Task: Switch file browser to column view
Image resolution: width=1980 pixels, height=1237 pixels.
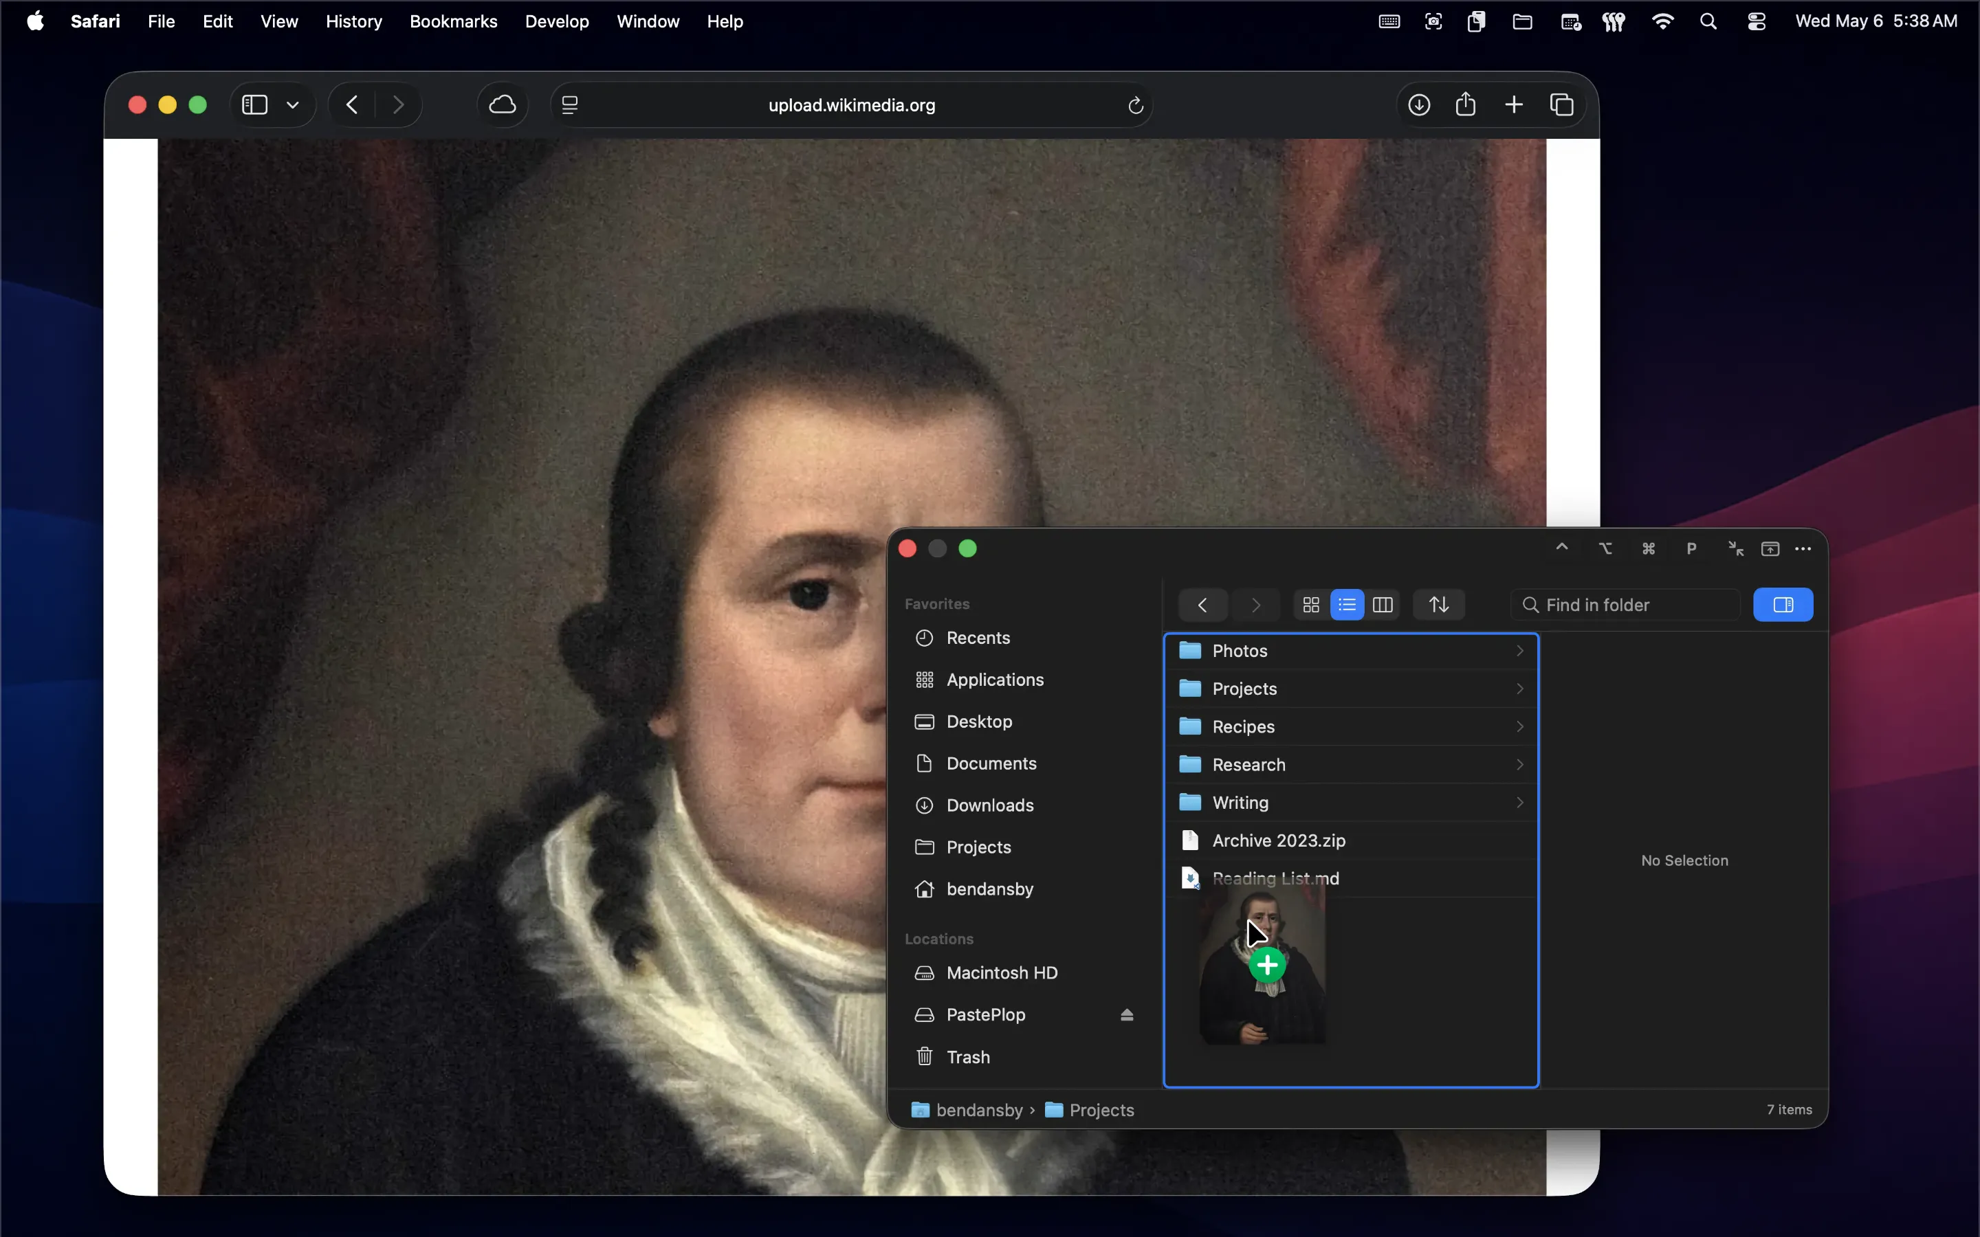Action: pyautogui.click(x=1383, y=605)
